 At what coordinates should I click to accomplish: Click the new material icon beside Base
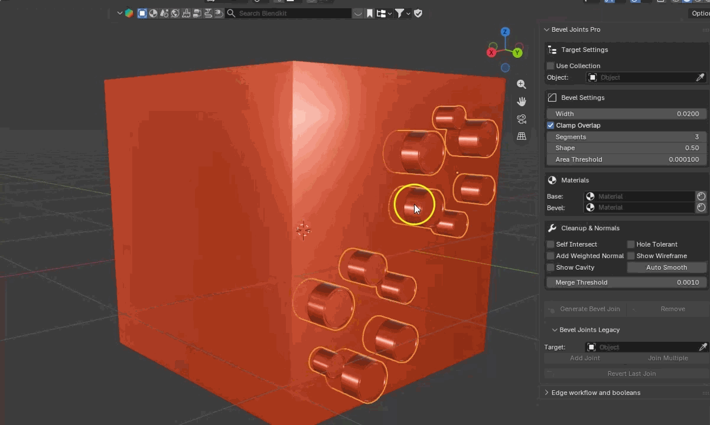tap(701, 196)
